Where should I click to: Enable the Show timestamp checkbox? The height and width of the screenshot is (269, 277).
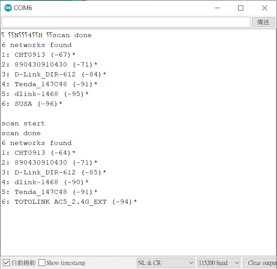(x=42, y=263)
